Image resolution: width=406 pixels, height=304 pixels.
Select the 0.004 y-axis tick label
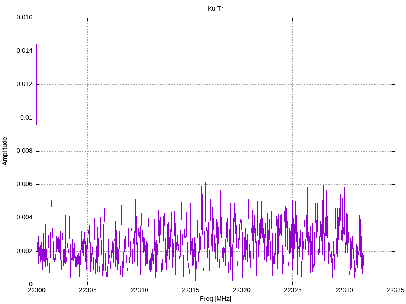pos(24,218)
